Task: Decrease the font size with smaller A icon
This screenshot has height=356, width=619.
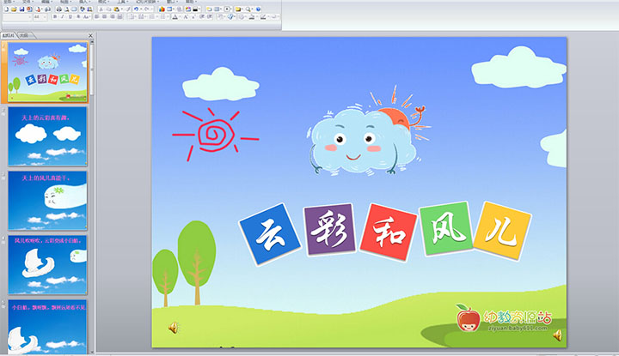Action: tap(193, 17)
